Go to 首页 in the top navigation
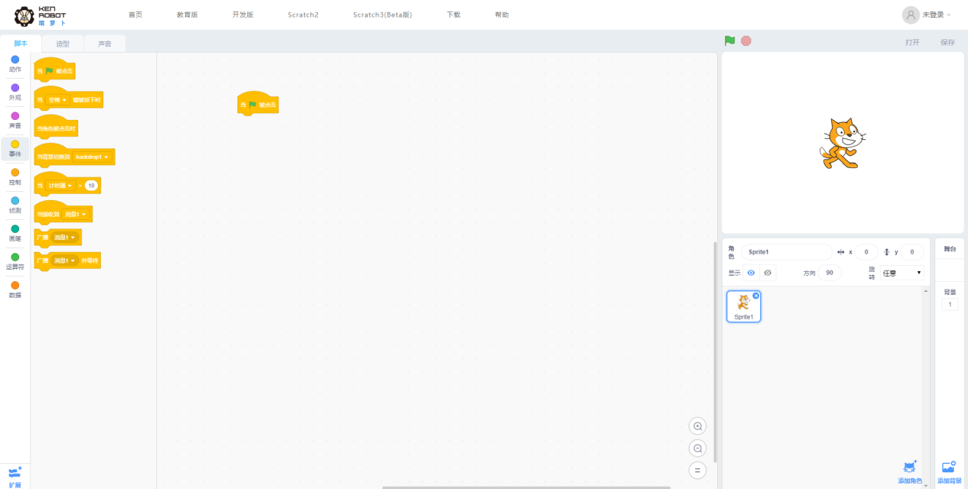 click(135, 15)
